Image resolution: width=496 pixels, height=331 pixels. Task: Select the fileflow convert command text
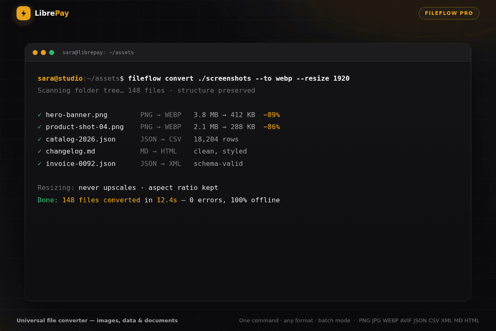[239, 78]
